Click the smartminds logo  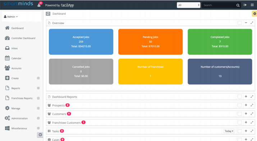[x=18, y=4]
